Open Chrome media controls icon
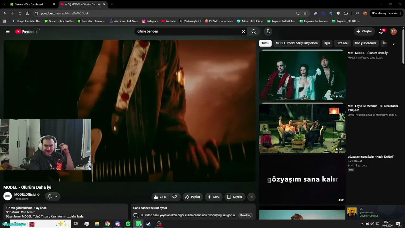This screenshot has width=405, height=228. 357,13
